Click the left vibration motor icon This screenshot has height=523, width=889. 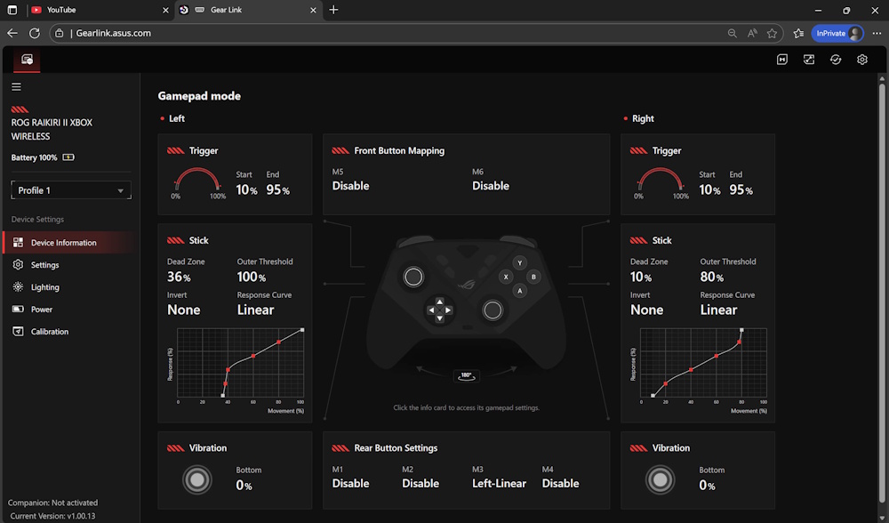(x=196, y=480)
